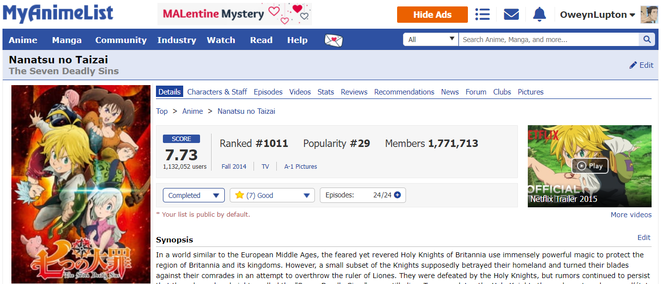
Task: Expand the Completed status dropdown
Action: [x=194, y=195]
